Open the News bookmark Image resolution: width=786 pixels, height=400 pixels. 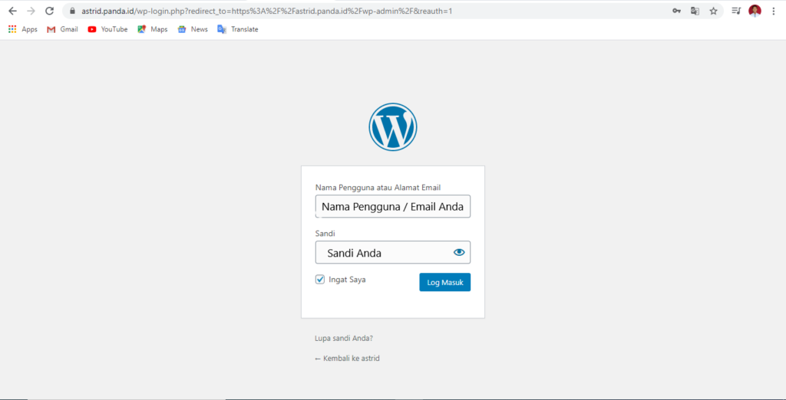[x=193, y=30]
